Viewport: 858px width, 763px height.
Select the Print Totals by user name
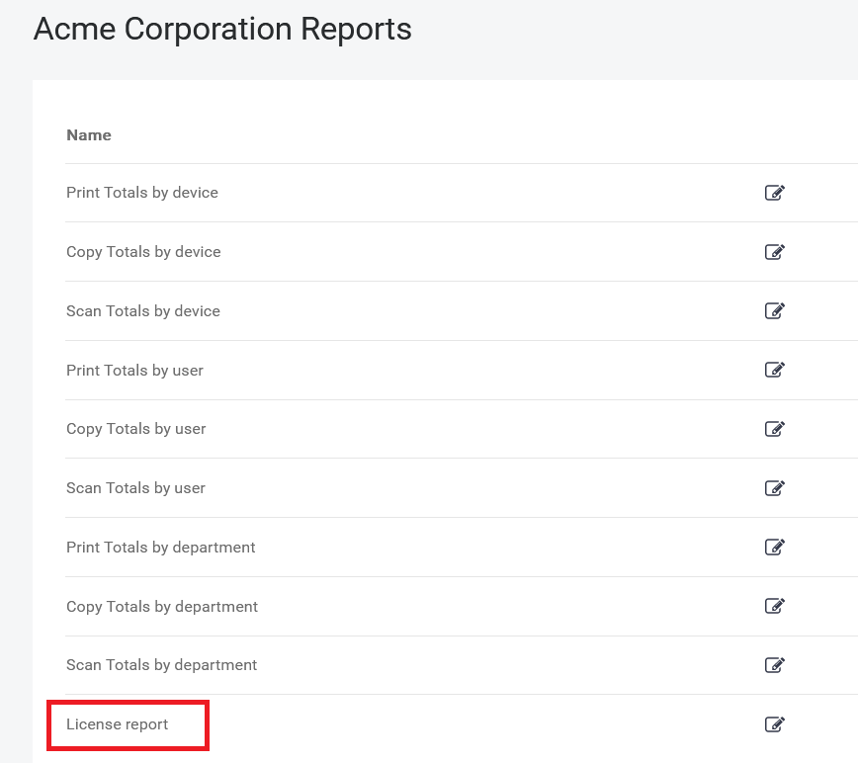pos(134,371)
